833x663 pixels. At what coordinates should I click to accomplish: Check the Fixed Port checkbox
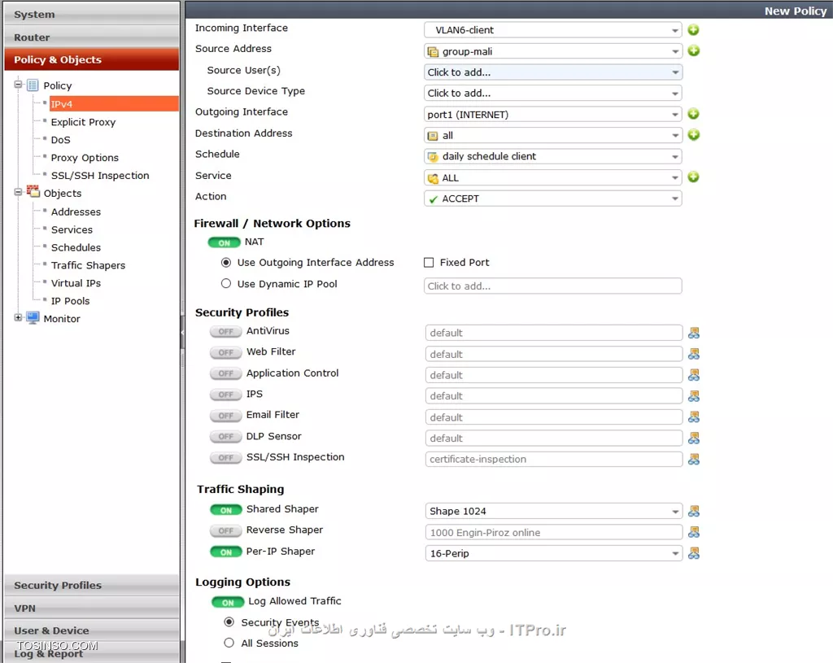click(429, 263)
